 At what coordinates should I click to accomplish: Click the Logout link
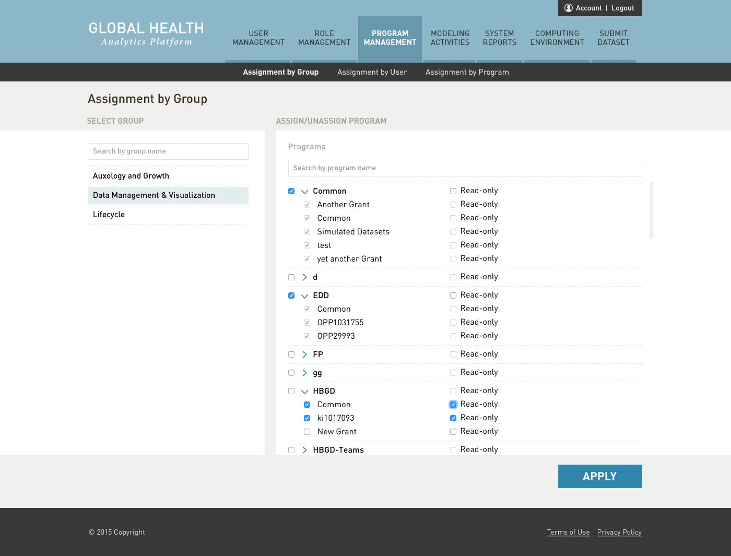click(622, 8)
